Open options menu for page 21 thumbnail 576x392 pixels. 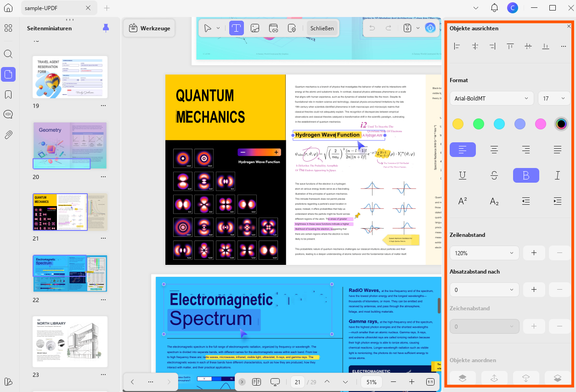[103, 238]
